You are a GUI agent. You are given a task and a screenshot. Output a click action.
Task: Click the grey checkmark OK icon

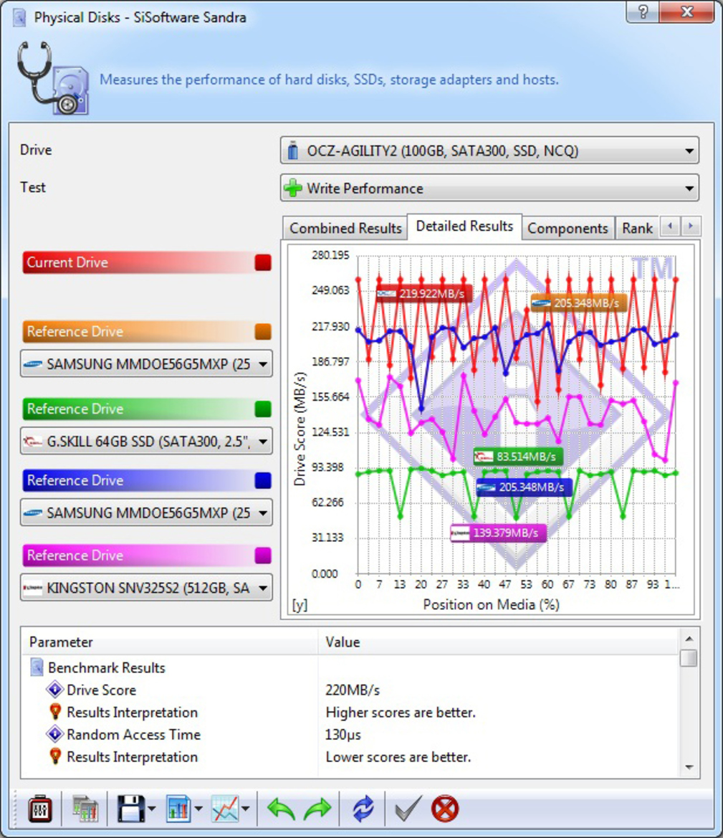[408, 809]
